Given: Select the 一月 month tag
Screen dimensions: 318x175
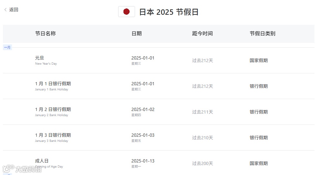Looking at the screenshot, I should pyautogui.click(x=7, y=47).
